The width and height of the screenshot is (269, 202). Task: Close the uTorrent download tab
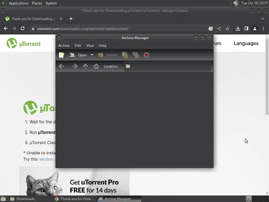click(61, 19)
